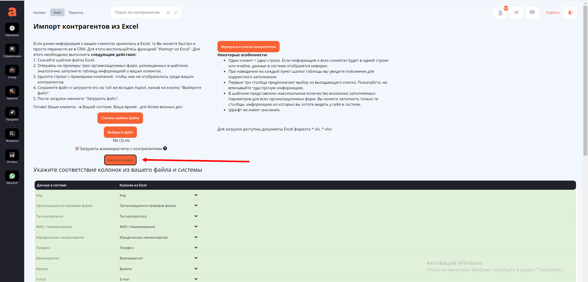Open the Отчеты sidebar section
Screen dimensions: 588x282
12,155
